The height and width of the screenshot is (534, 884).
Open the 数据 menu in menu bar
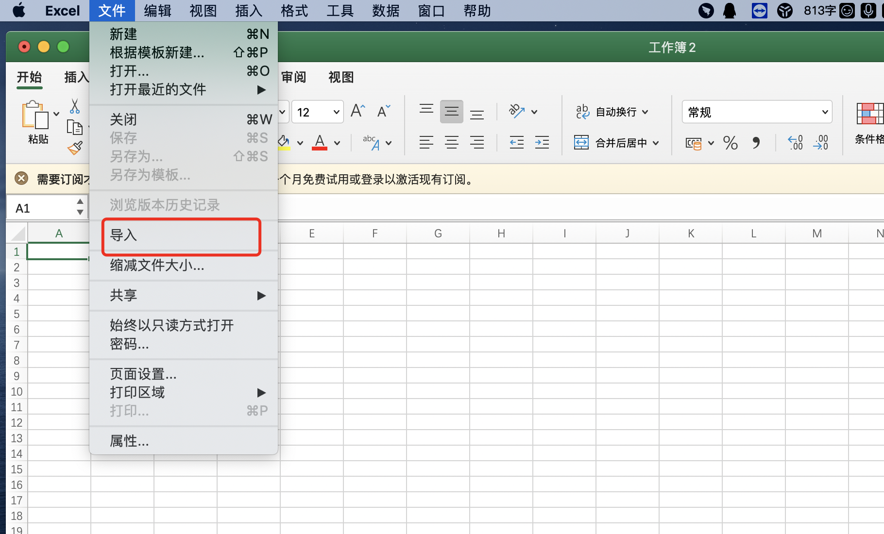click(386, 11)
